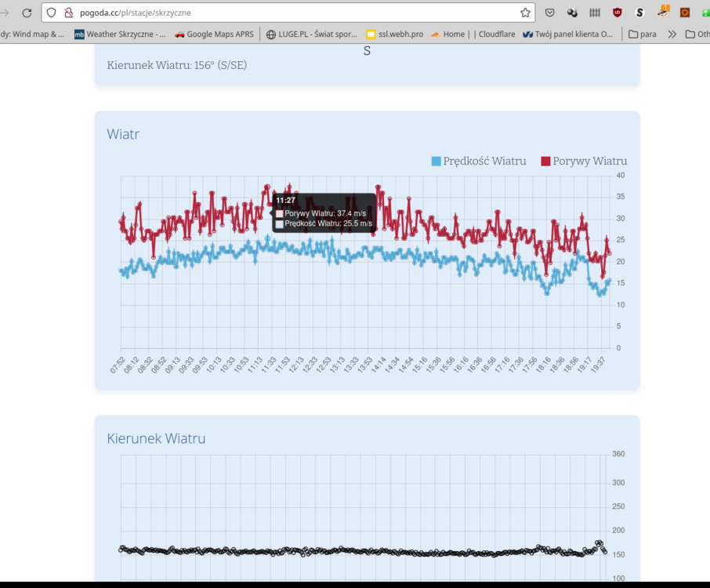The image size is (710, 588).
Task: Expand the hidden bookmarks overflow chevron
Action: 672,34
